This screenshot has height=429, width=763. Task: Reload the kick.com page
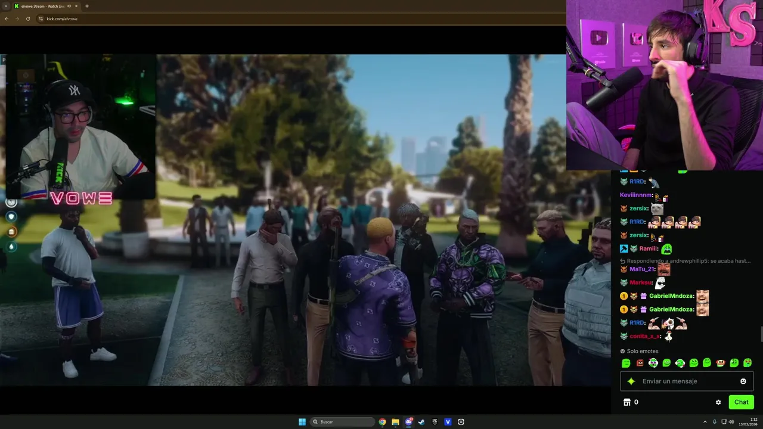(x=28, y=18)
